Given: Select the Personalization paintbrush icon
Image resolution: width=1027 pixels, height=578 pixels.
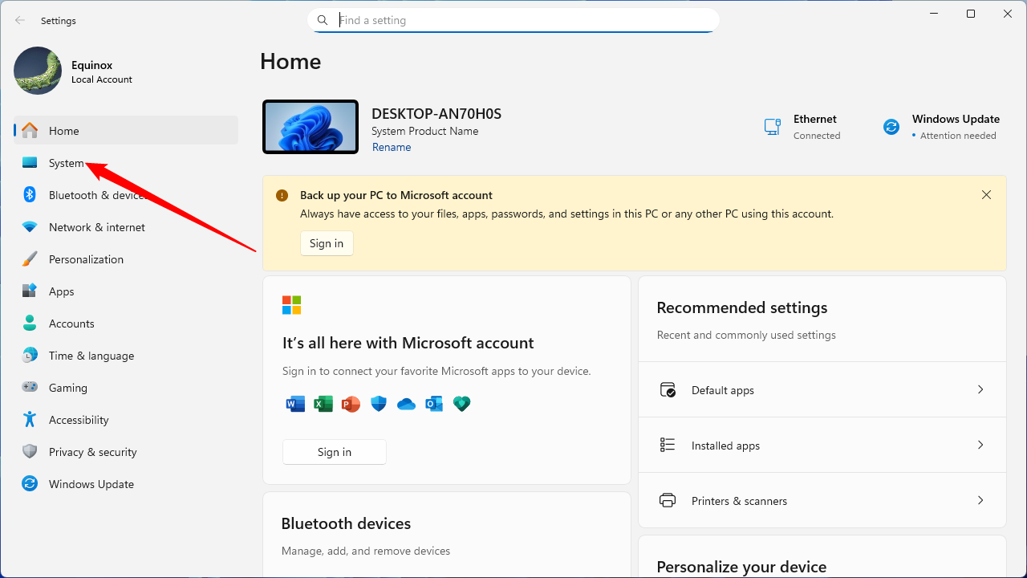Looking at the screenshot, I should [30, 259].
